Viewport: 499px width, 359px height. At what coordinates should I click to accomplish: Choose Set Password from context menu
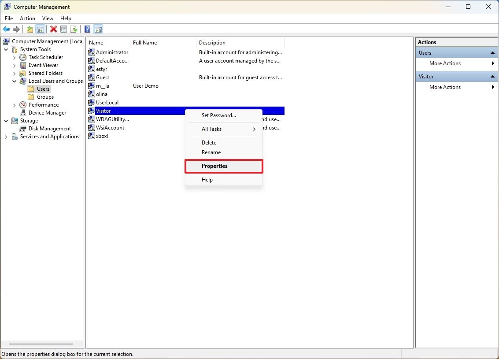pyautogui.click(x=223, y=115)
